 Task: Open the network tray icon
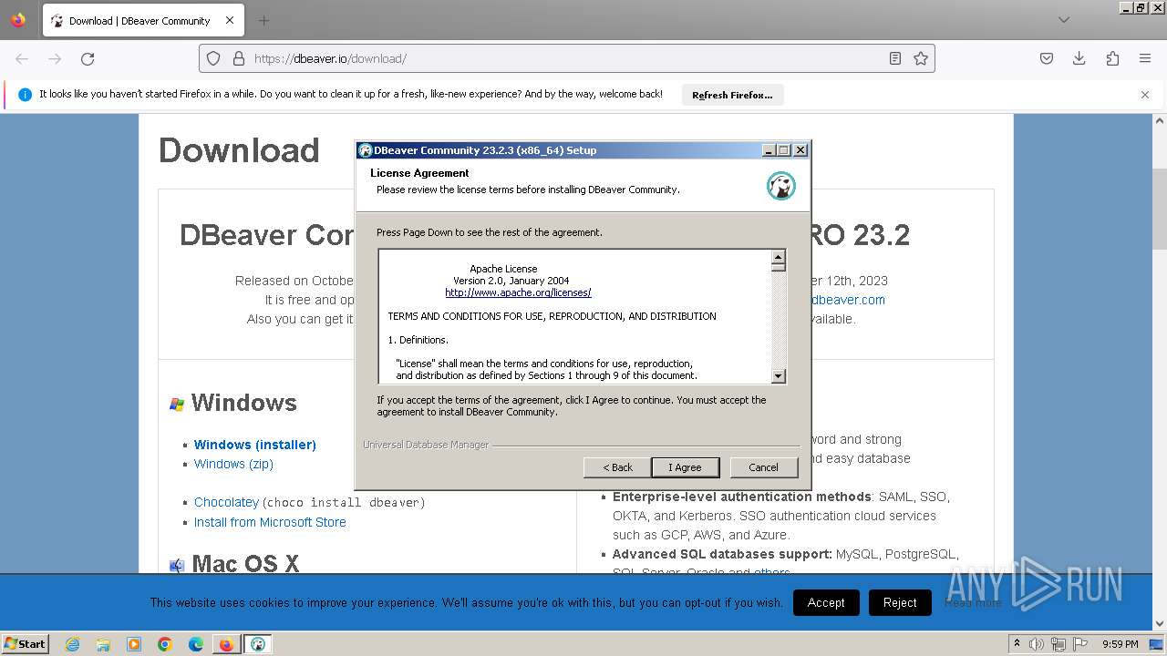point(1058,644)
